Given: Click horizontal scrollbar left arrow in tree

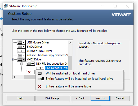Looking at the screenshot, I should 15,77.
